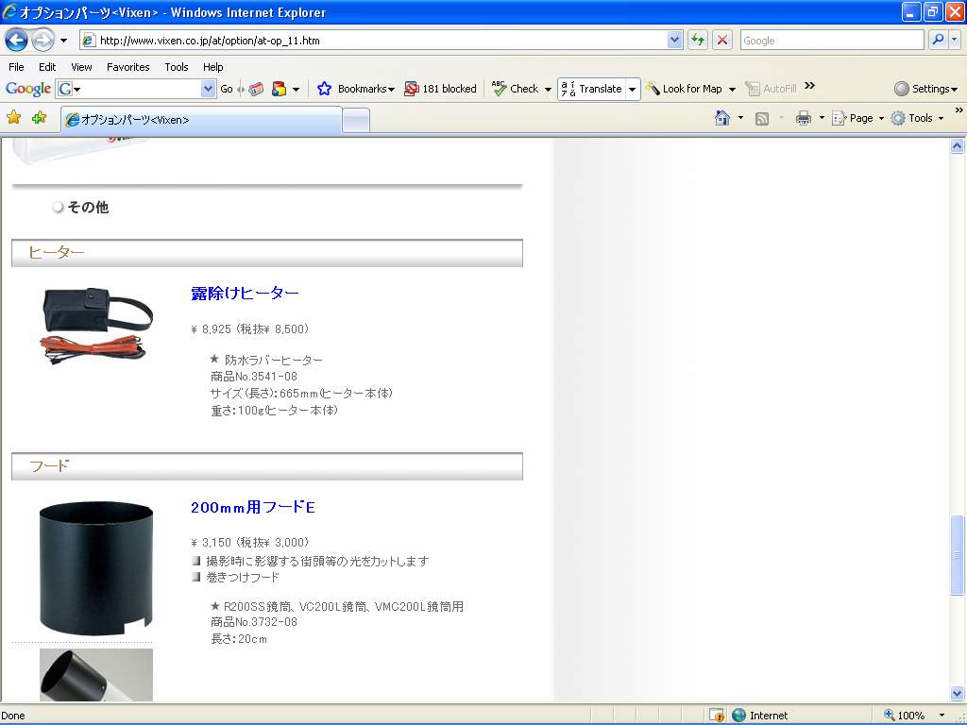Open the Help menu
967x725 pixels.
[213, 67]
